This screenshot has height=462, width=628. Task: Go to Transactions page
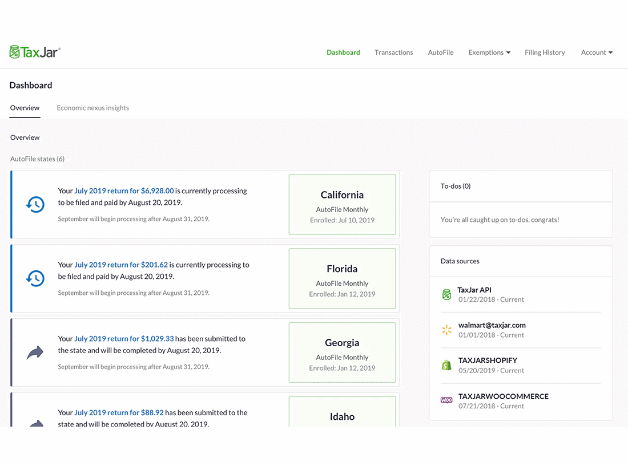pos(394,52)
